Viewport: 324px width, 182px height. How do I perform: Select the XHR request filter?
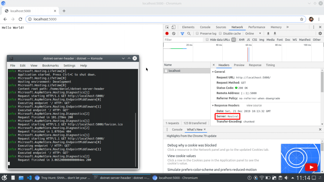click(241, 40)
